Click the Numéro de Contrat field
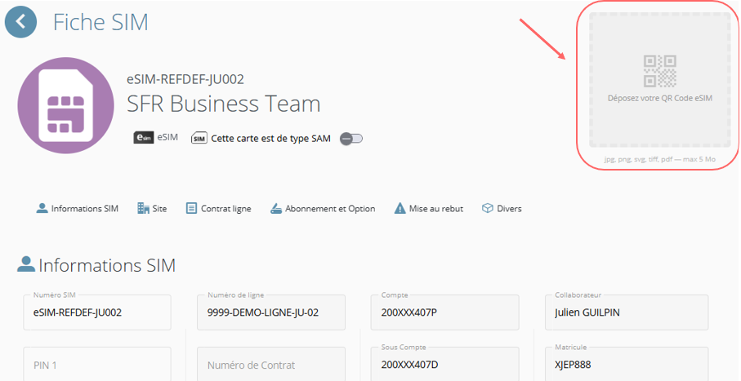 [271, 365]
